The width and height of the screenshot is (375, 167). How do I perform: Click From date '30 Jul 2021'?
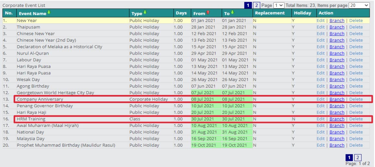[x=203, y=119]
